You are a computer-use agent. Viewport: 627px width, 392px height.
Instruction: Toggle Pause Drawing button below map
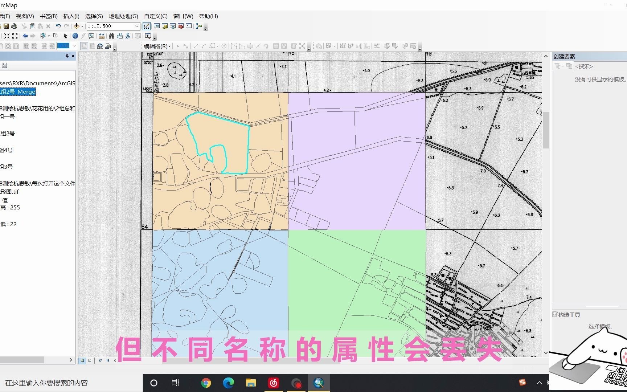click(108, 360)
